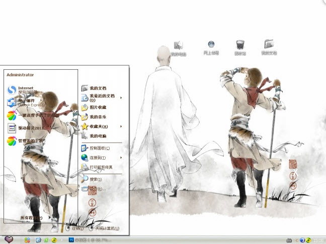Expand 连接到(T) submenu arrow
Viewport: 326px width, 244px height.
(121, 158)
